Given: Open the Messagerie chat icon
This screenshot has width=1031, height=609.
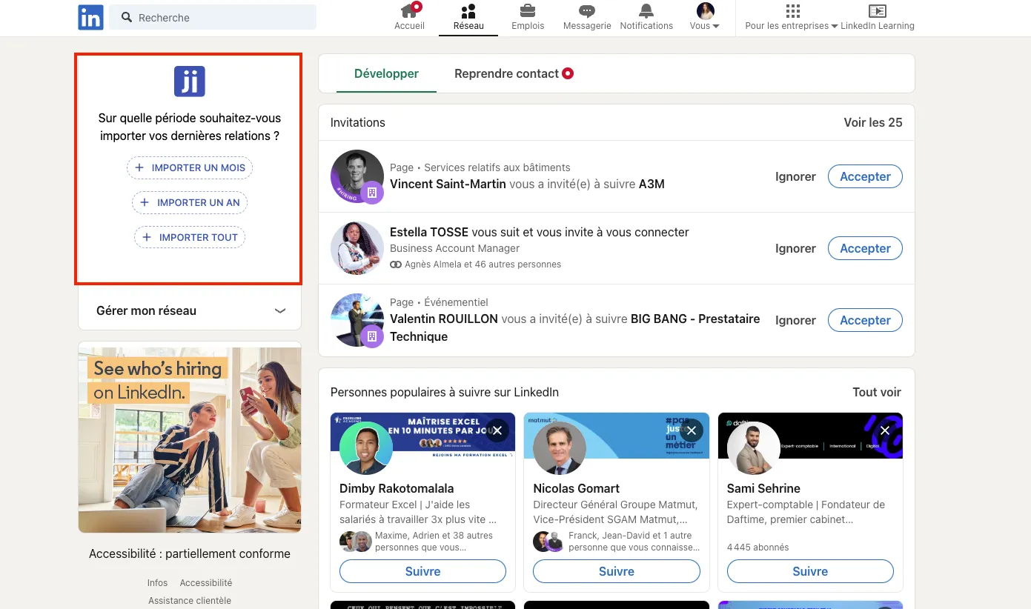Looking at the screenshot, I should pyautogui.click(x=586, y=12).
